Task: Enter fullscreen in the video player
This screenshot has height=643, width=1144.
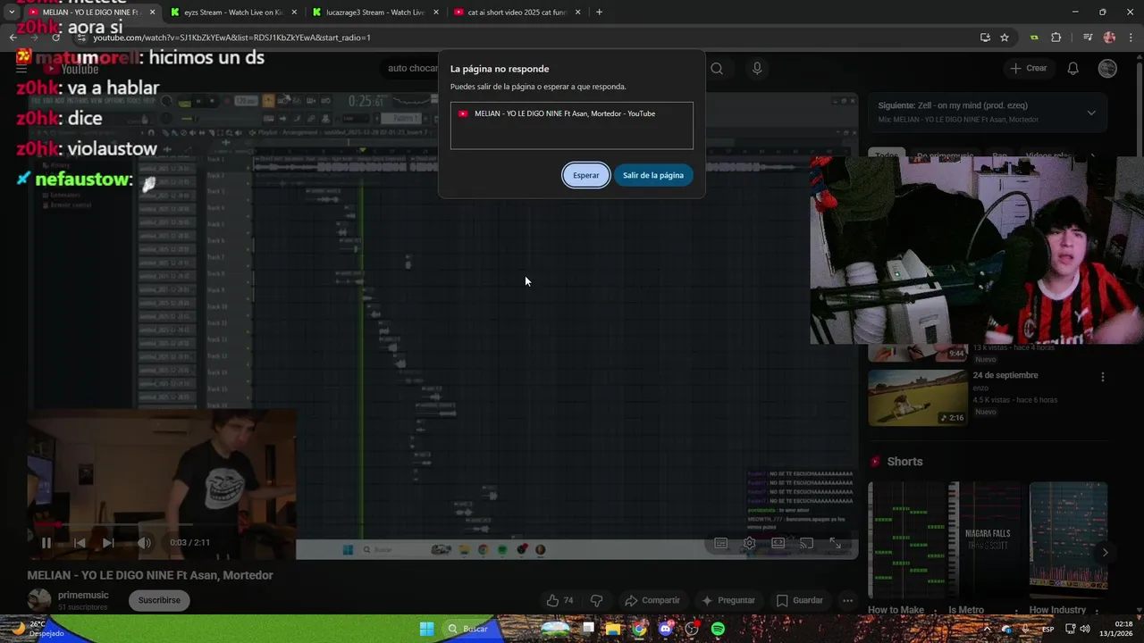Action: pyautogui.click(x=835, y=543)
